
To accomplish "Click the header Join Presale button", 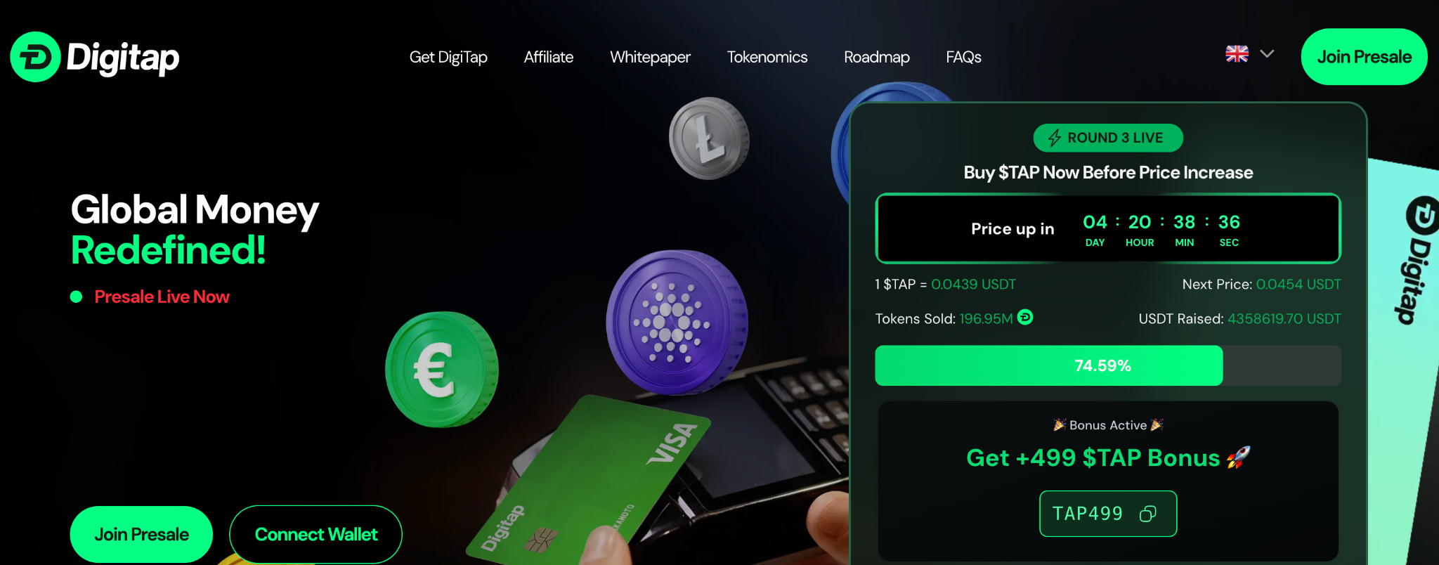I will 1364,57.
